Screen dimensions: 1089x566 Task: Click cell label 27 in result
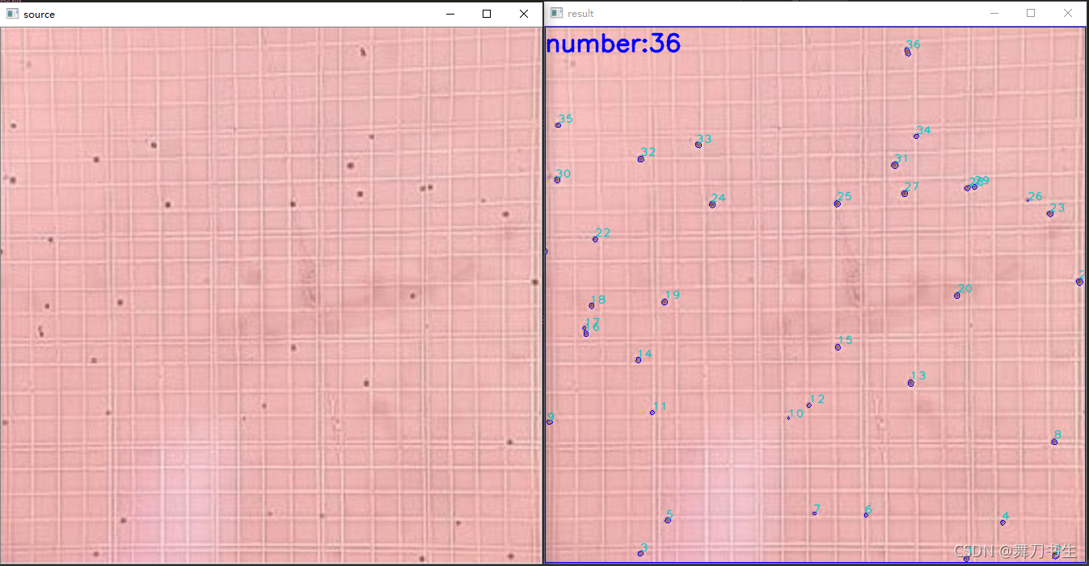tap(912, 187)
